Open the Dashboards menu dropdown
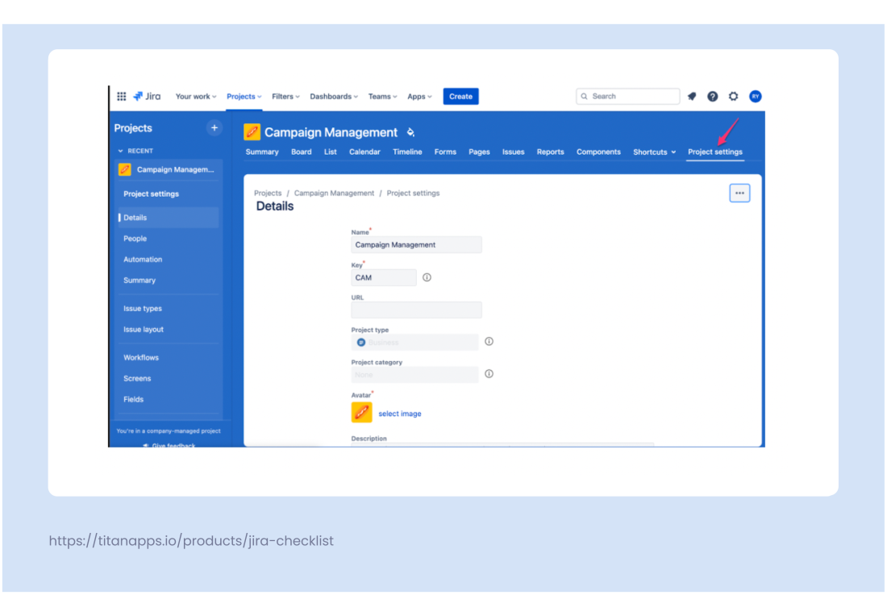887x616 pixels. [x=333, y=96]
